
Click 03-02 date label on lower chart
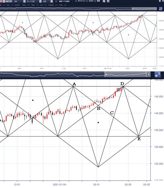(x=147, y=185)
